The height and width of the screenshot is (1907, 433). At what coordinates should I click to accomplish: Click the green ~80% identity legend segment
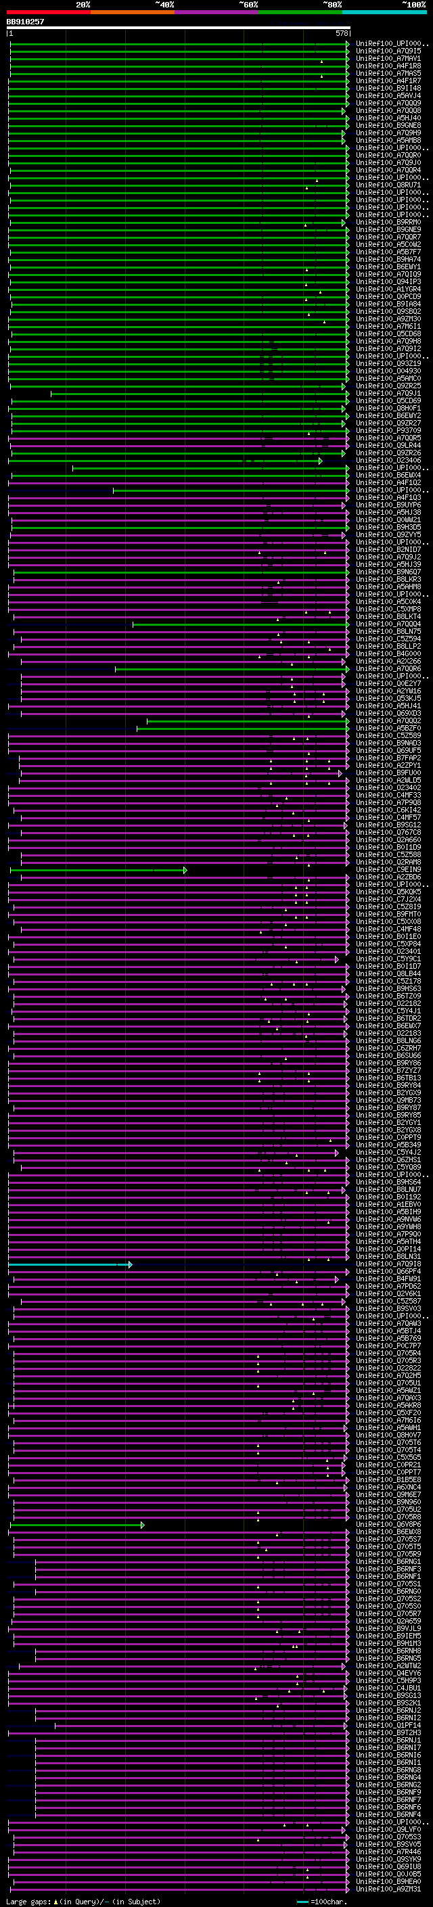click(x=300, y=12)
